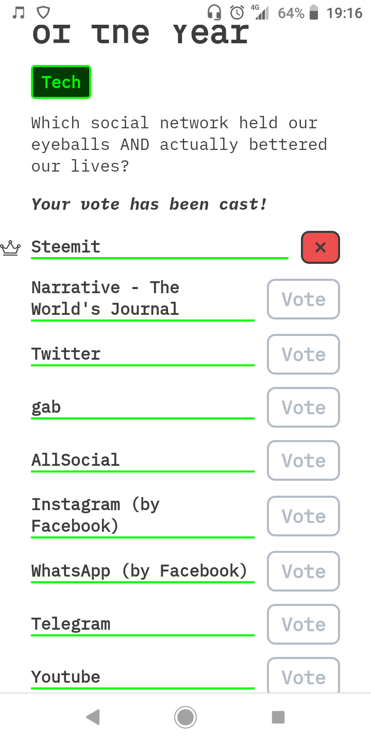Screen dimensions: 371x742
Task: Vote for Instagram (by Facebook)
Action: (x=303, y=516)
